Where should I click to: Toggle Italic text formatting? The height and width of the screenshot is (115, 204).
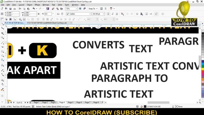point(113,14)
